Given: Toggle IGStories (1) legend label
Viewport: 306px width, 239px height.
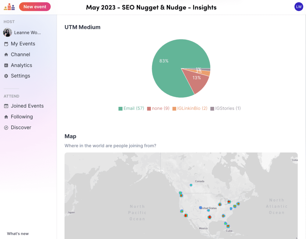Looking at the screenshot, I should click(x=228, y=109).
